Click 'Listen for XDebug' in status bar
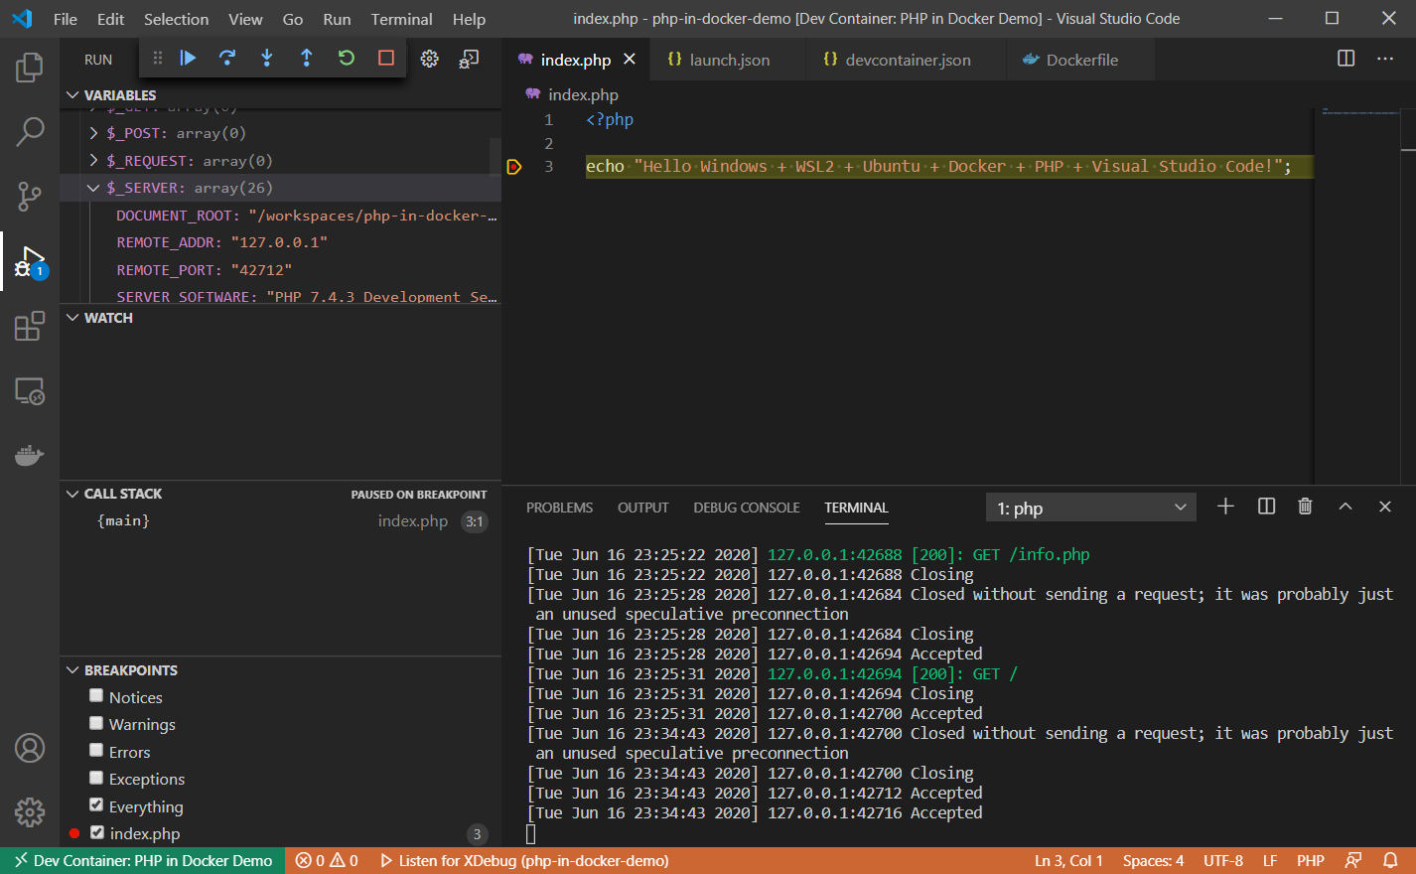 point(524,861)
